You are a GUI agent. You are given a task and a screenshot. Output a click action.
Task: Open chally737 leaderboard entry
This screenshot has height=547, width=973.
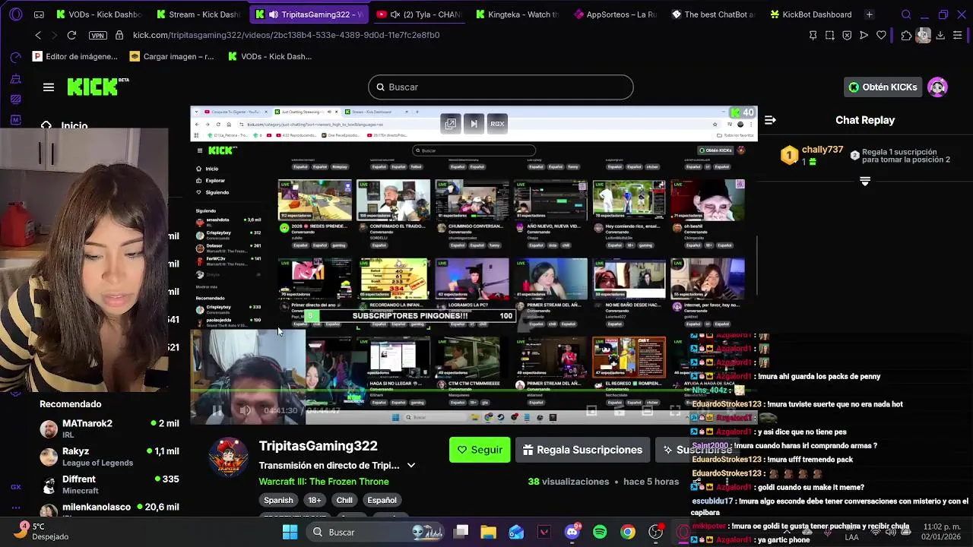(812, 155)
